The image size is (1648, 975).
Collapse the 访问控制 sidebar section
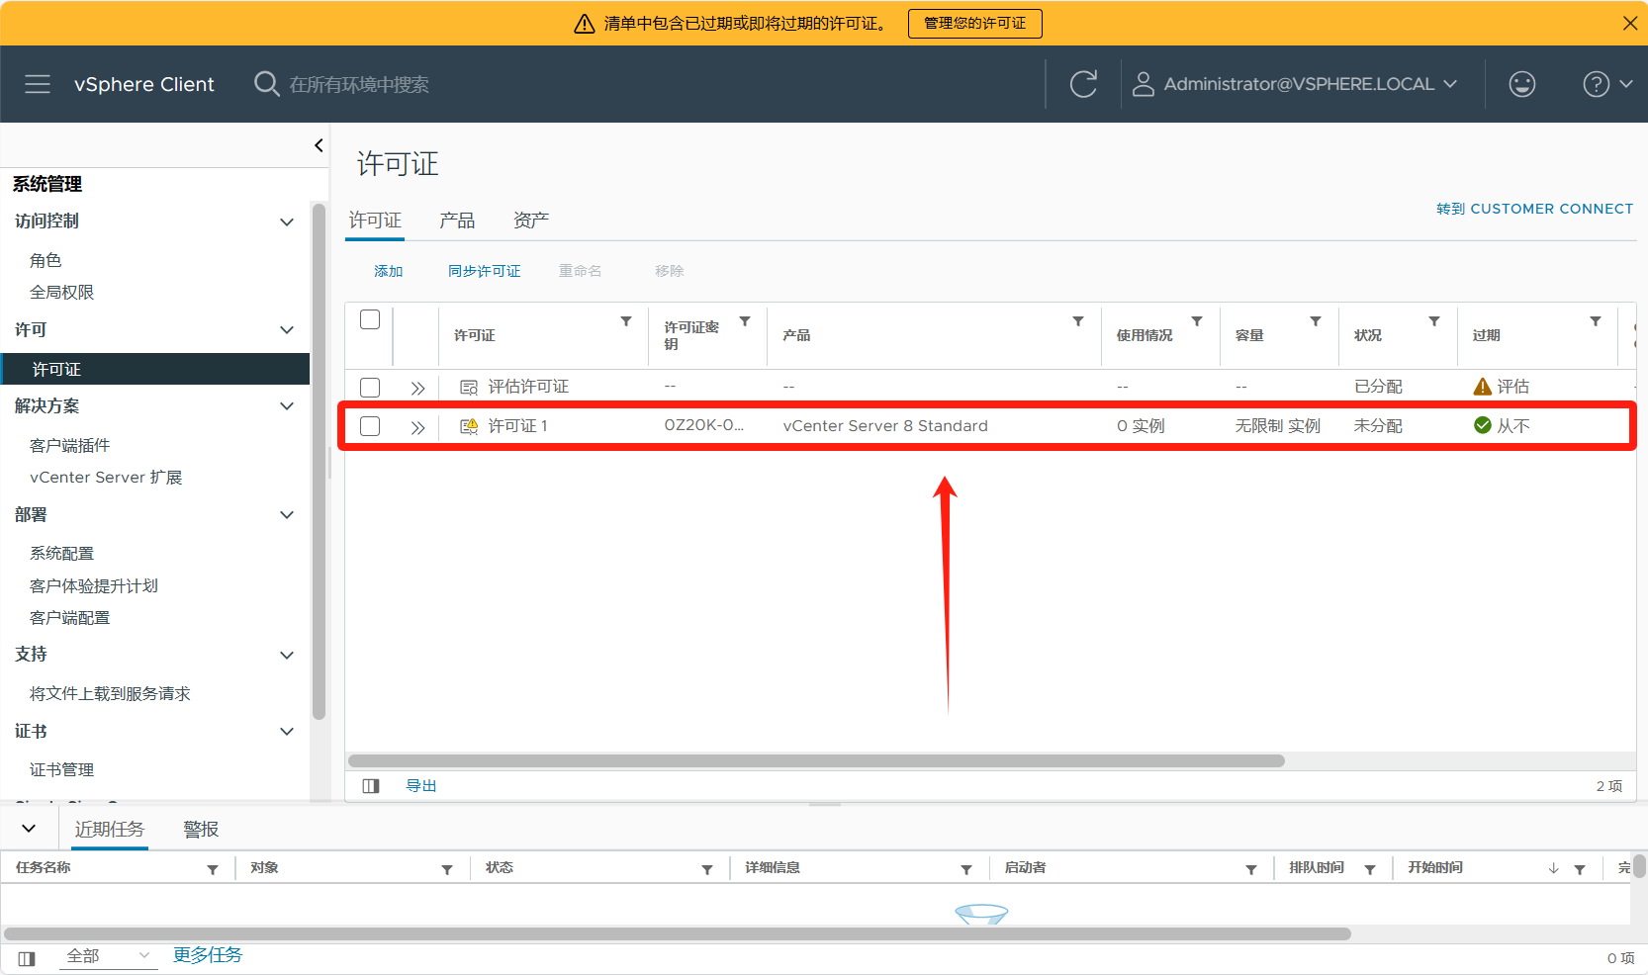coord(287,222)
